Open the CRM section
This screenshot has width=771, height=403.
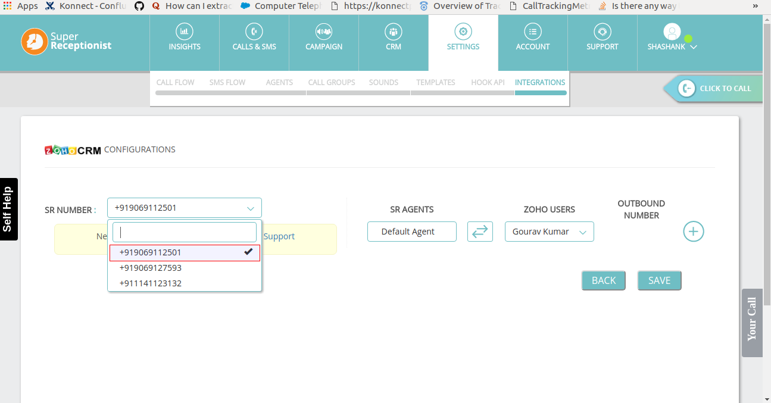[394, 43]
